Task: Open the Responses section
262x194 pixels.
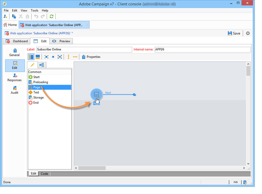Action: tap(15, 78)
